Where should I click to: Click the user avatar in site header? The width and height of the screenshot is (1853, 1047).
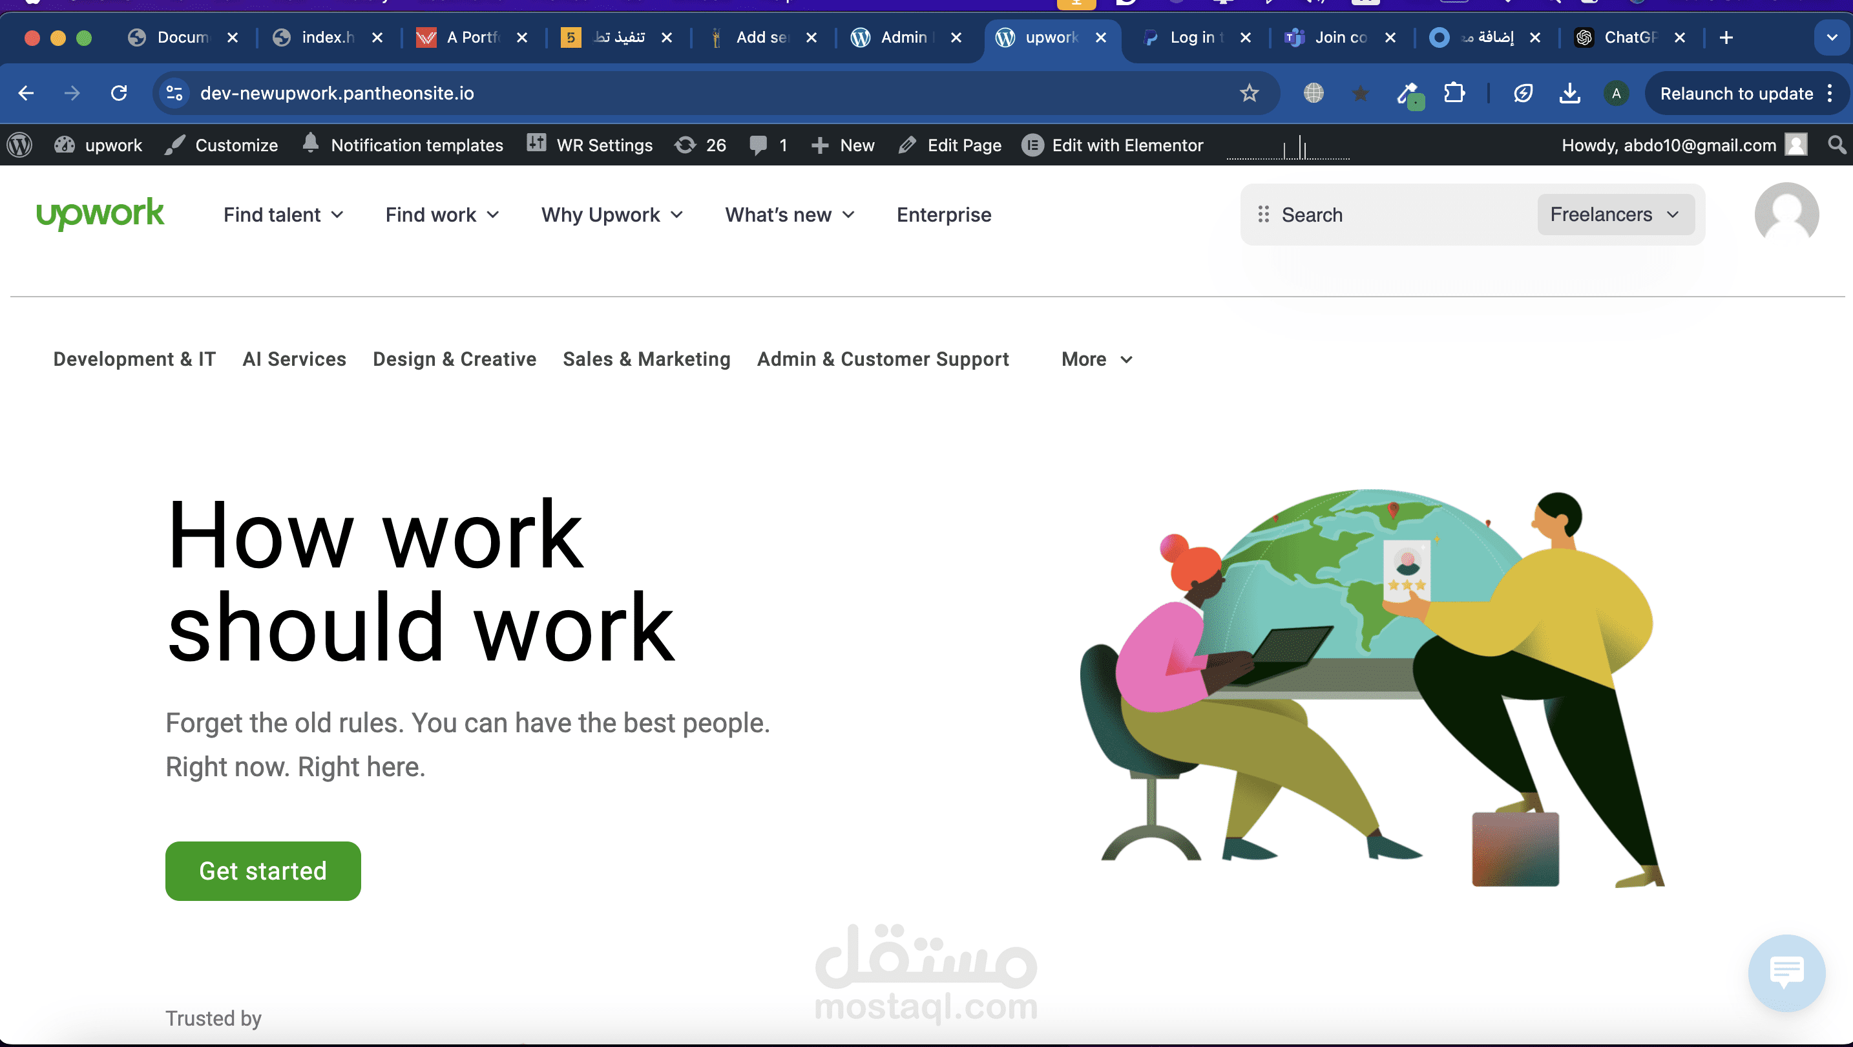pyautogui.click(x=1786, y=215)
